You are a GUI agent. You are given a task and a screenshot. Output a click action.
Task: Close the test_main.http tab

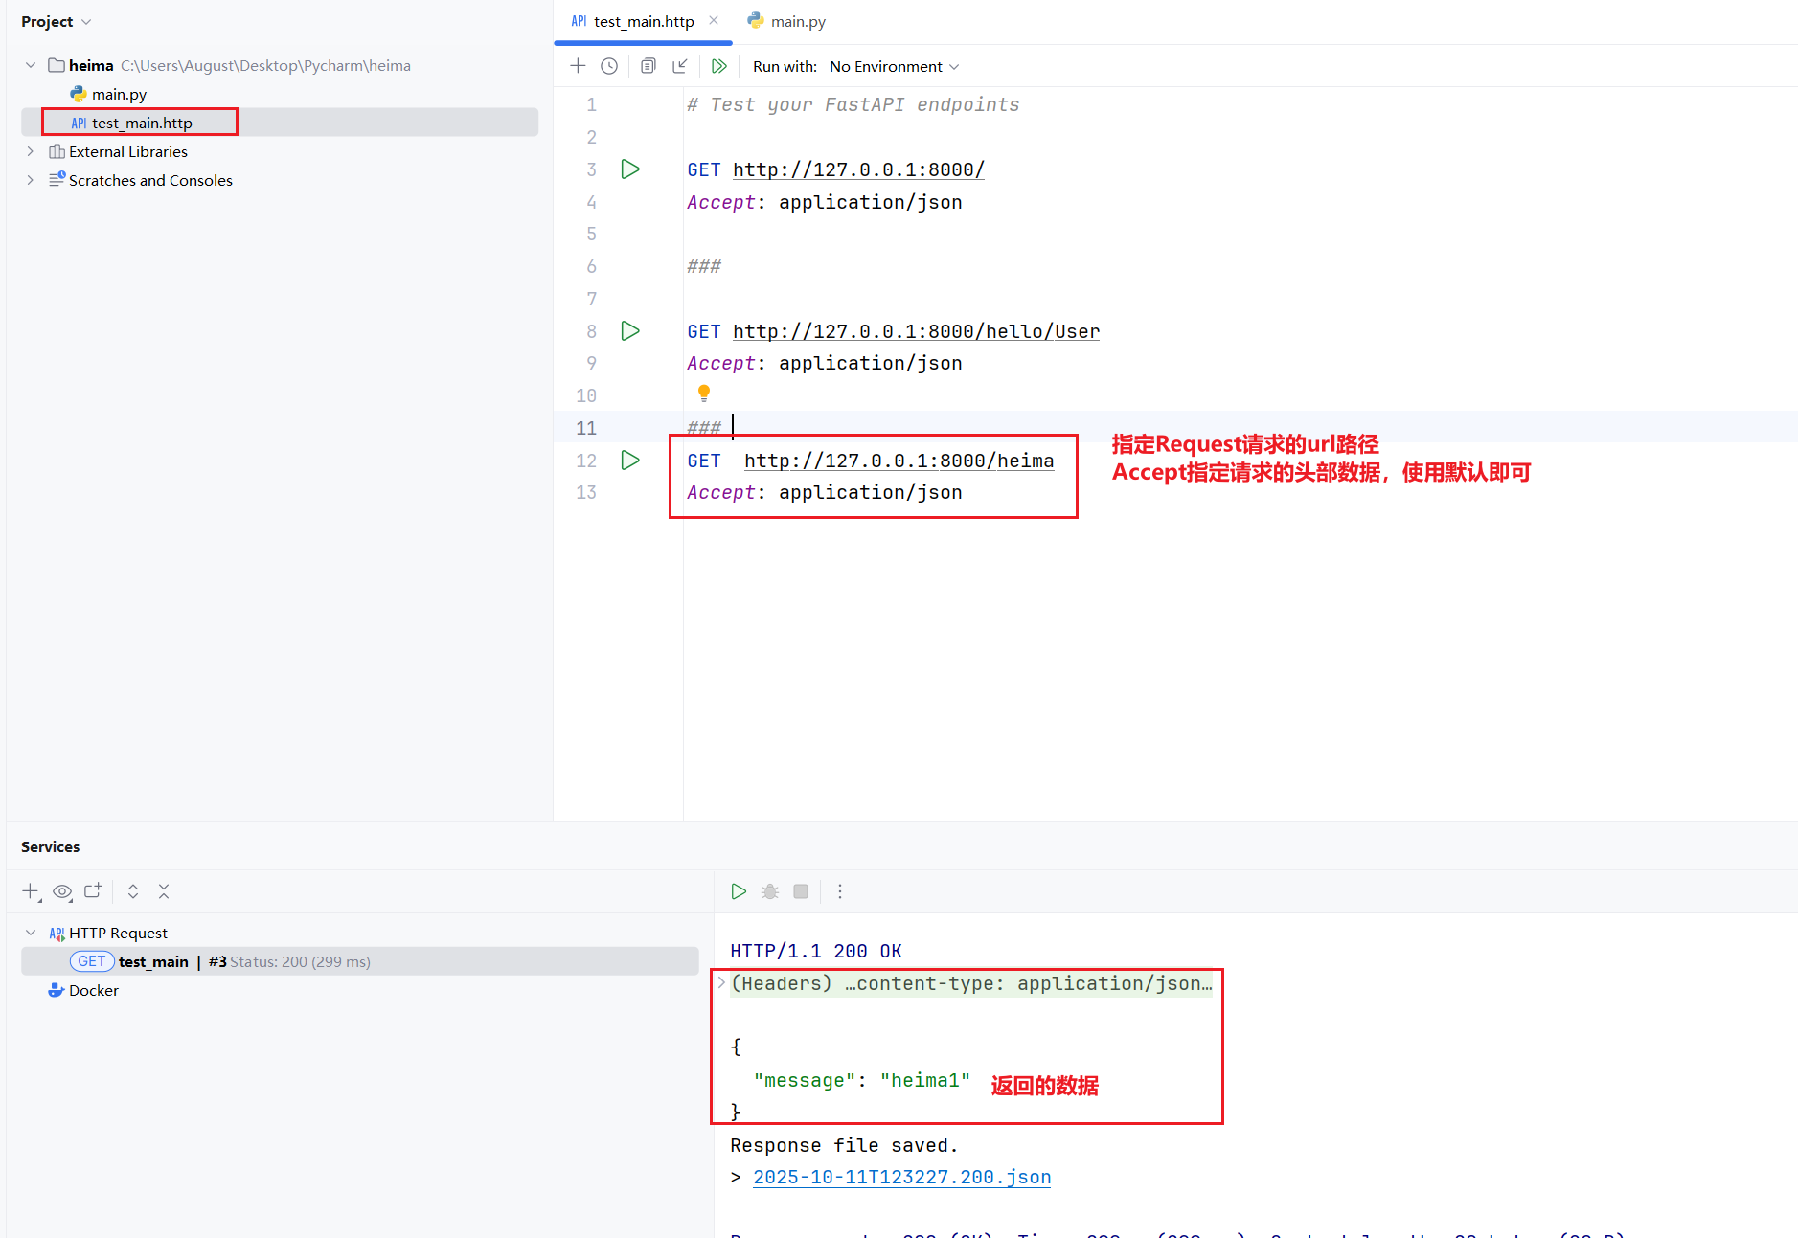point(714,20)
